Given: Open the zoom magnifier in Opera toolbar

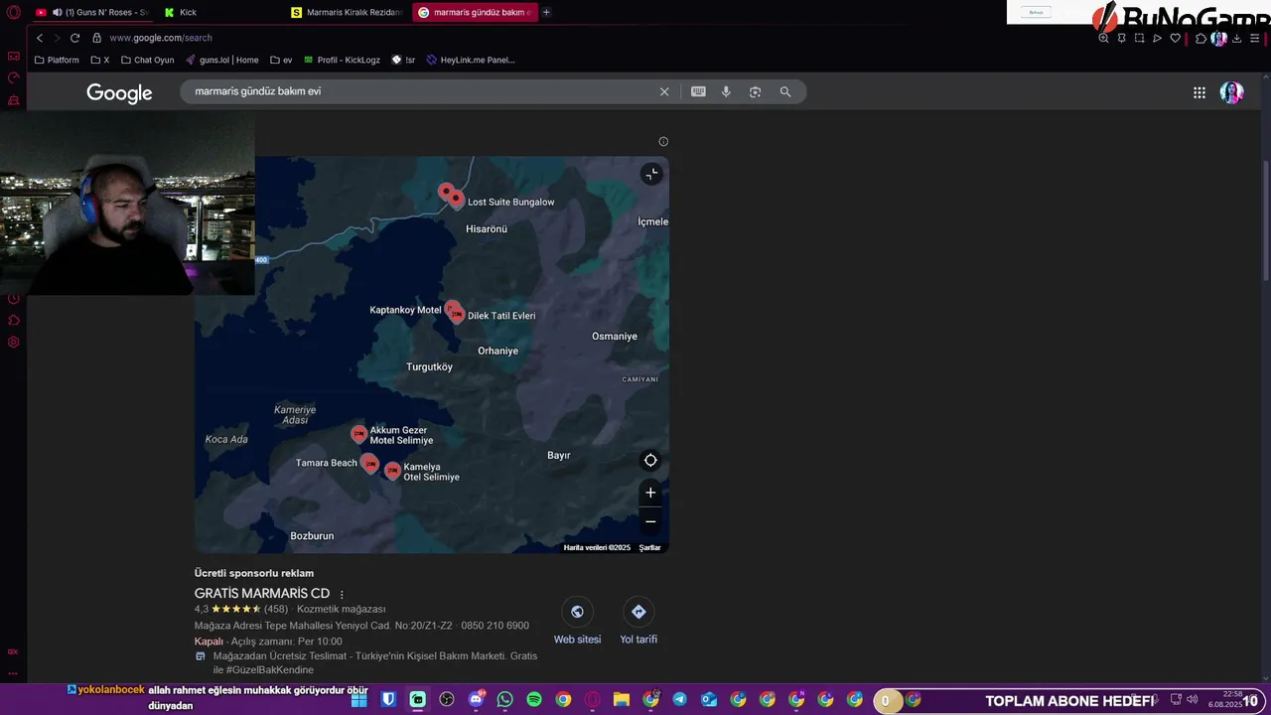Looking at the screenshot, I should 1103,38.
